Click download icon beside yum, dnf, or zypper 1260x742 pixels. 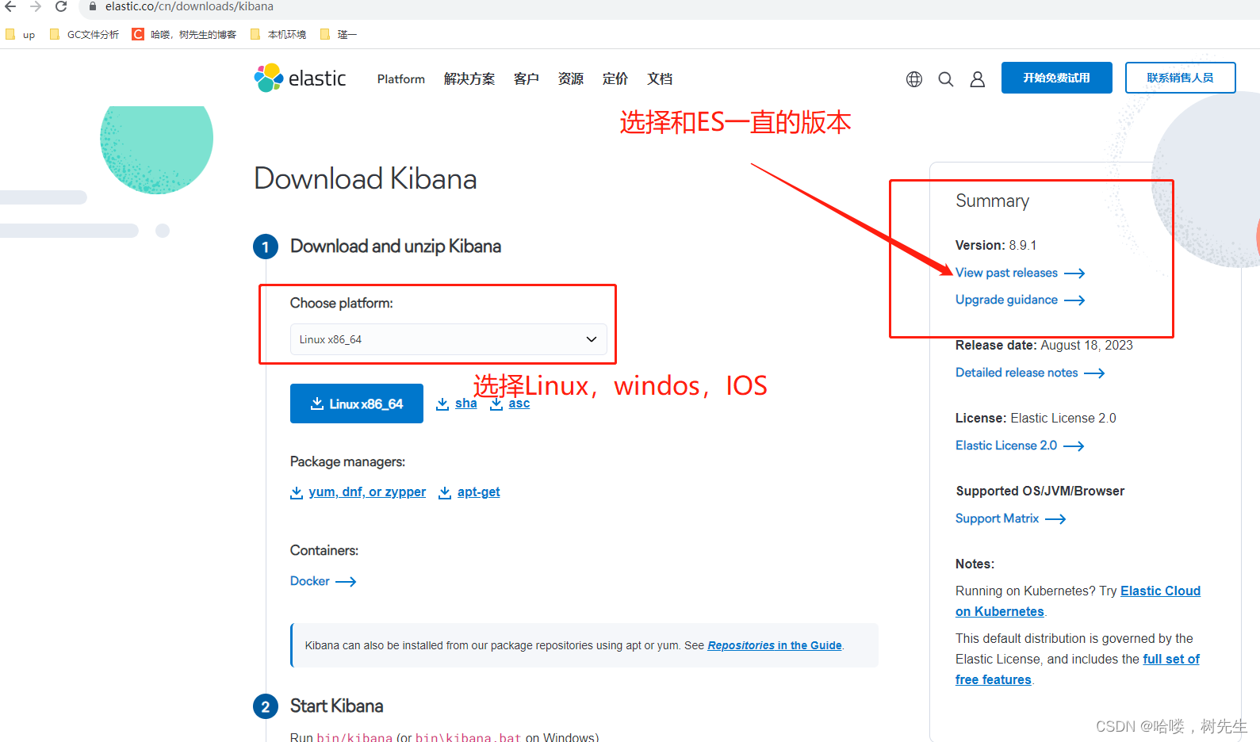297,492
